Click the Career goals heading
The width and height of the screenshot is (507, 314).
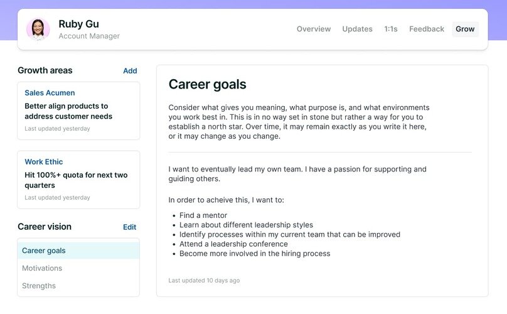point(207,85)
